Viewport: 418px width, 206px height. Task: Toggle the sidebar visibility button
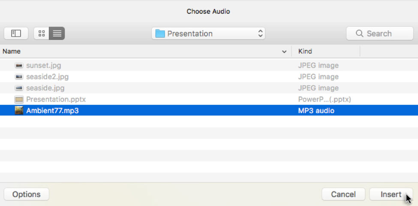16,33
